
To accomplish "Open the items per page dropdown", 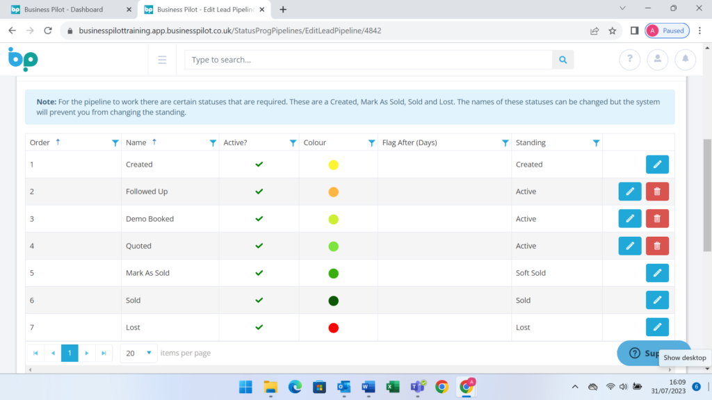I will coord(139,353).
